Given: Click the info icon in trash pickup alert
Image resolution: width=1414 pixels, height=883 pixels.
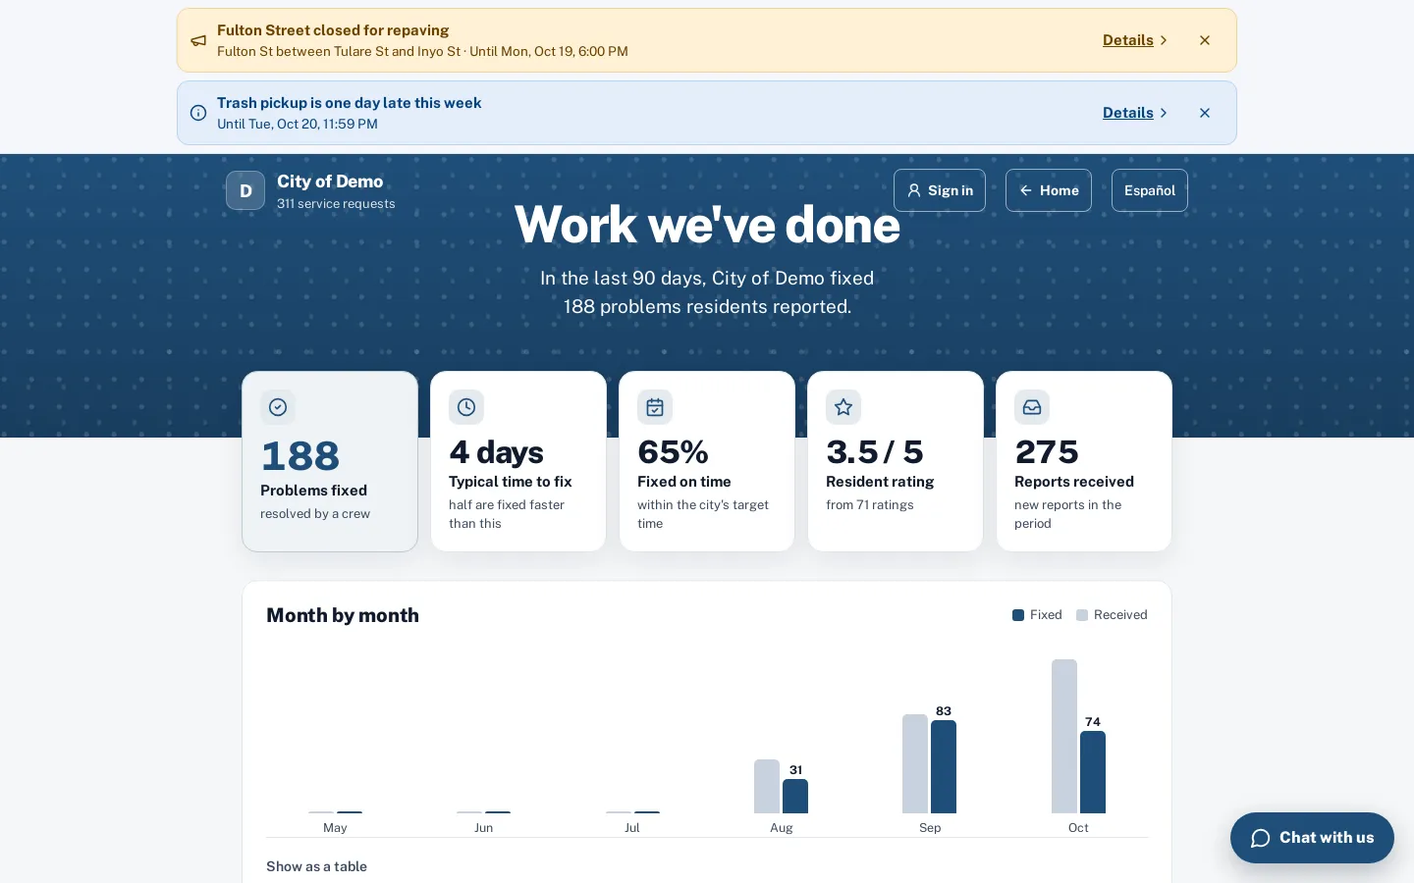Looking at the screenshot, I should point(198,113).
